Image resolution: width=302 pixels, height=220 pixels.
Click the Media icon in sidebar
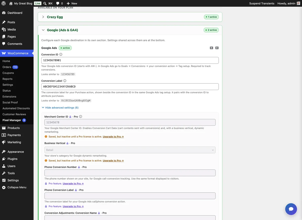click(x=4, y=29)
